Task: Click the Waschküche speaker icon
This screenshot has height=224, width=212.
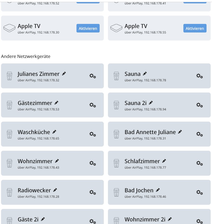Action: click(x=9, y=134)
